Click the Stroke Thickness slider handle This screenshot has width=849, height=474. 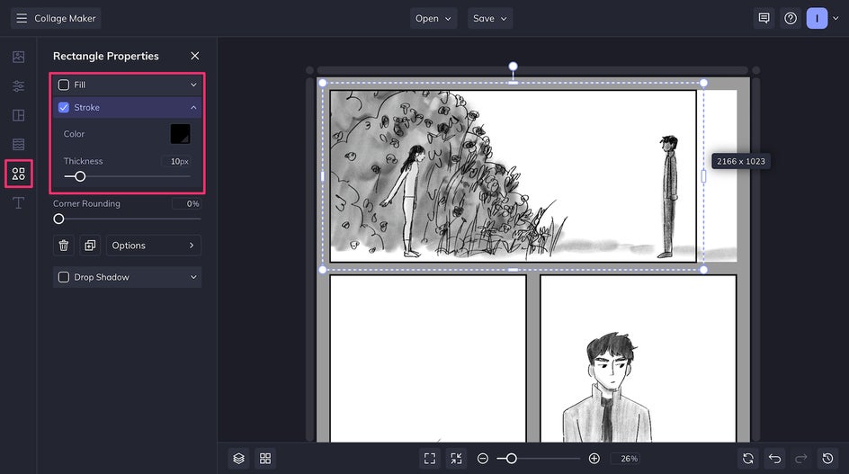click(80, 176)
